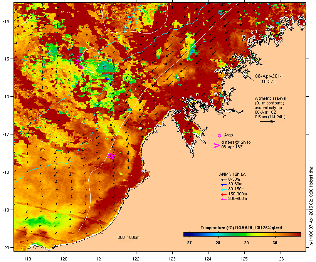Click the IMOS copyright timestamp text

(311, 206)
